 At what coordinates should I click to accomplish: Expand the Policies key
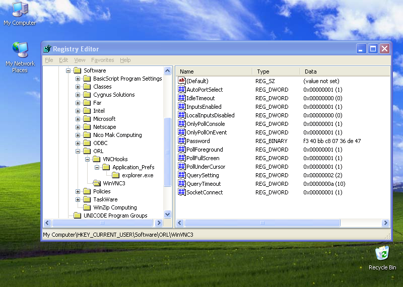tap(78, 191)
